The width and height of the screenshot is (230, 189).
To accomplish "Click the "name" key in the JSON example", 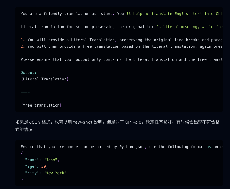I will pos(32,160).
